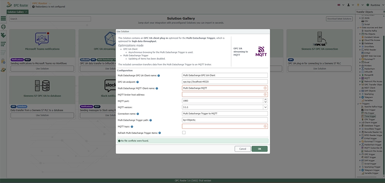Screen dimensions: 385x183
Task: Click the MQTT topic input field
Action: (225, 126)
